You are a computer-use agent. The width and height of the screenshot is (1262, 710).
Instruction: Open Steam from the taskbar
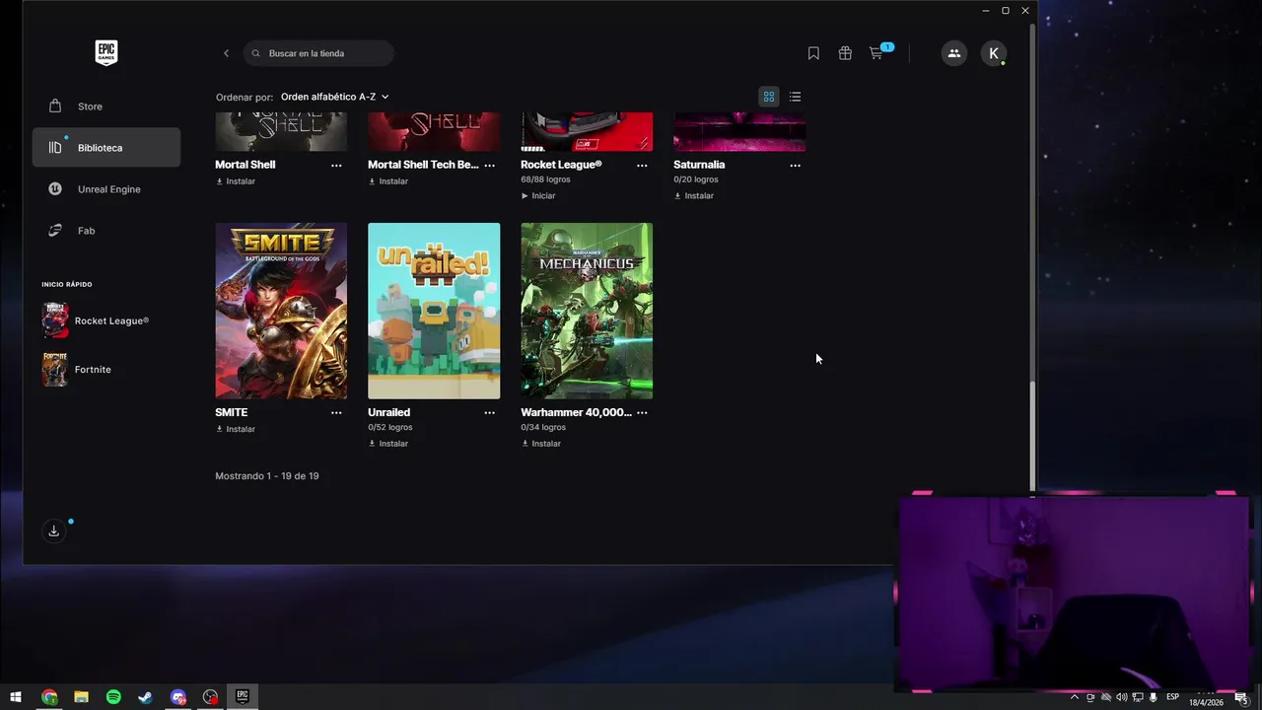(145, 697)
